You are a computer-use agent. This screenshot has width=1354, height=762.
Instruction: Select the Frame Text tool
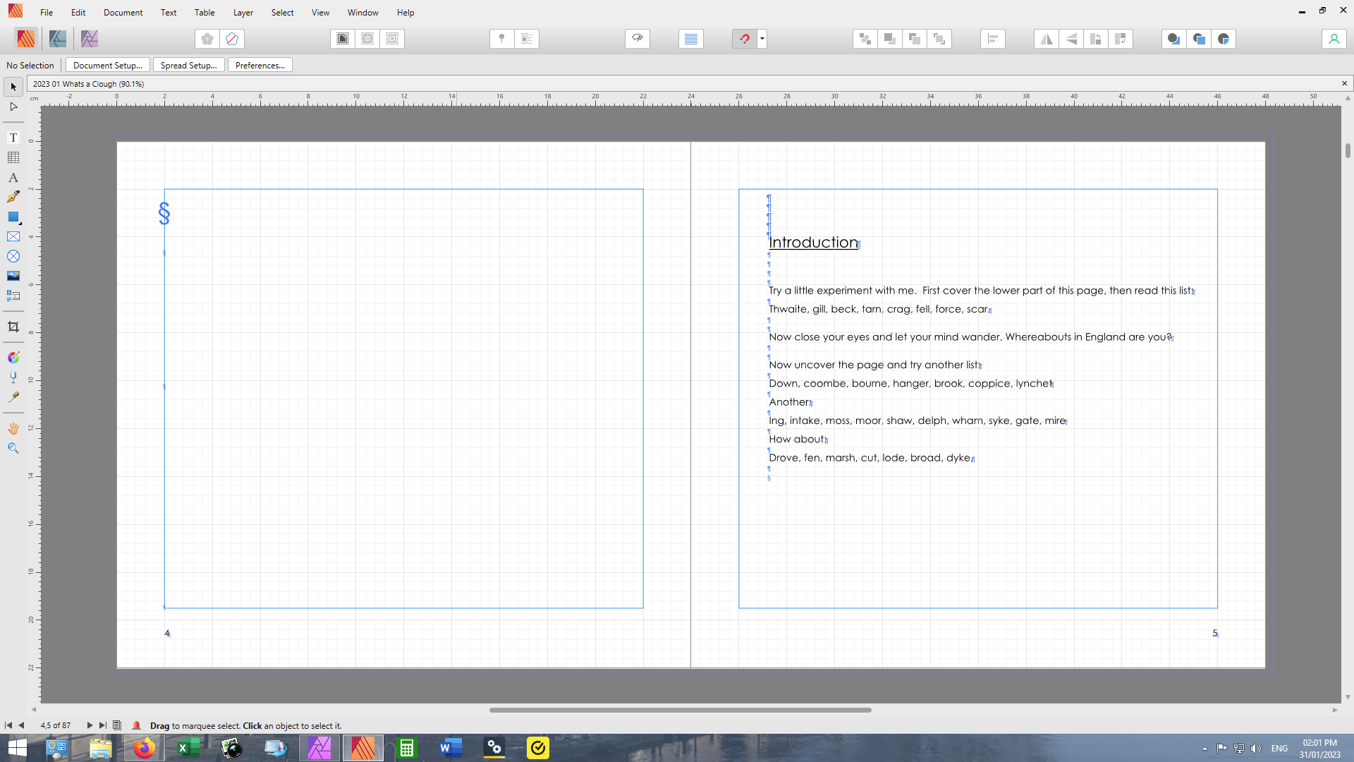pos(13,138)
